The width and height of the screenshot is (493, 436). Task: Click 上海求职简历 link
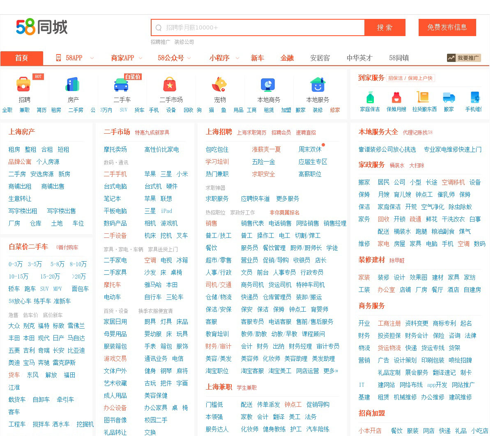tap(251, 132)
